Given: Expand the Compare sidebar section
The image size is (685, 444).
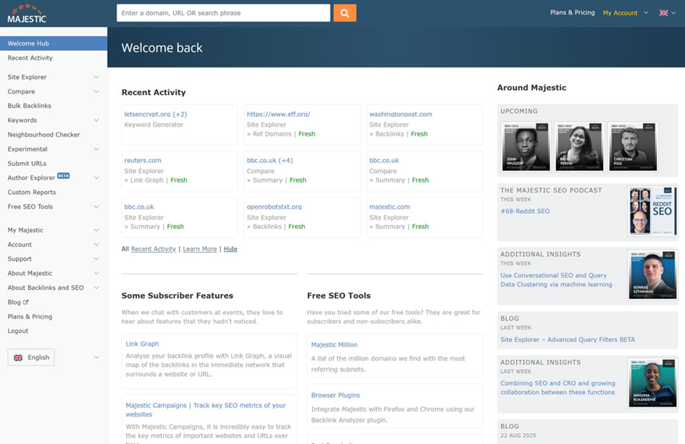Looking at the screenshot, I should click(96, 92).
